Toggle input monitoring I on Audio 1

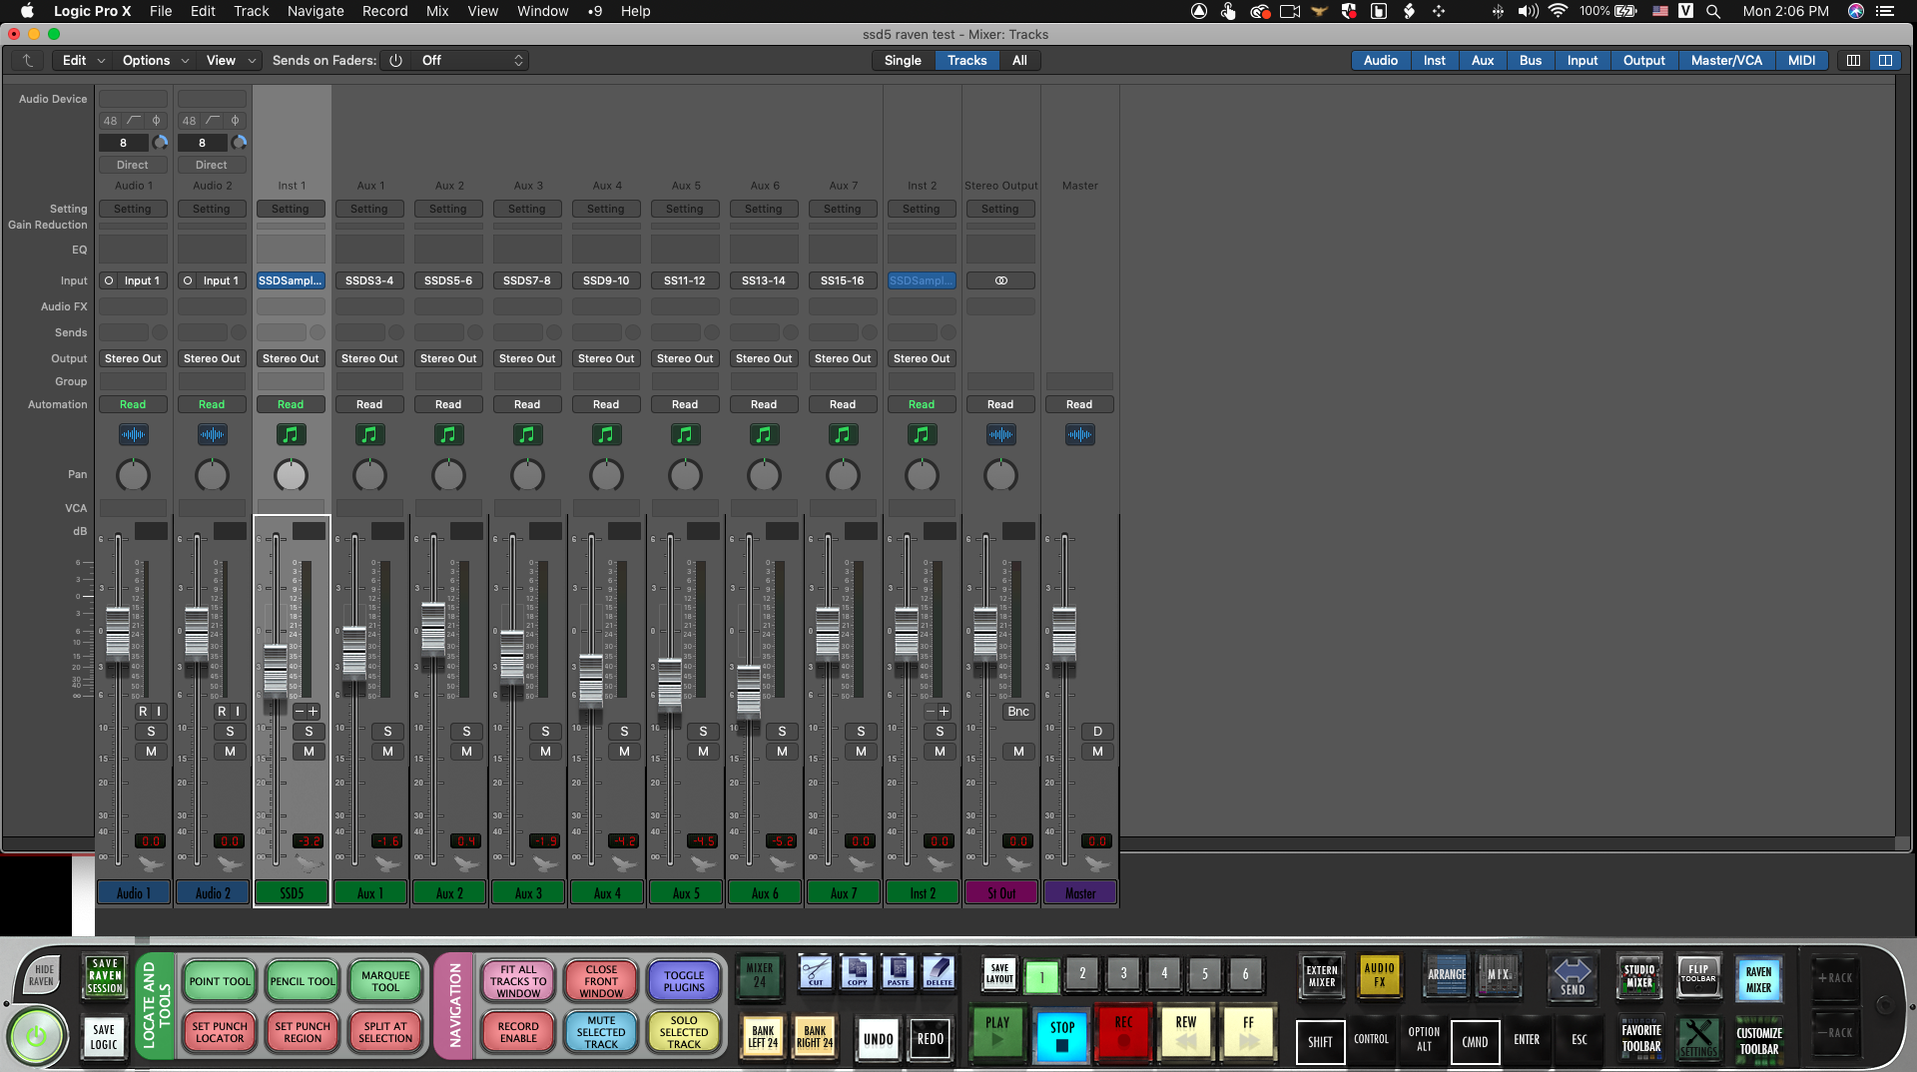159,712
